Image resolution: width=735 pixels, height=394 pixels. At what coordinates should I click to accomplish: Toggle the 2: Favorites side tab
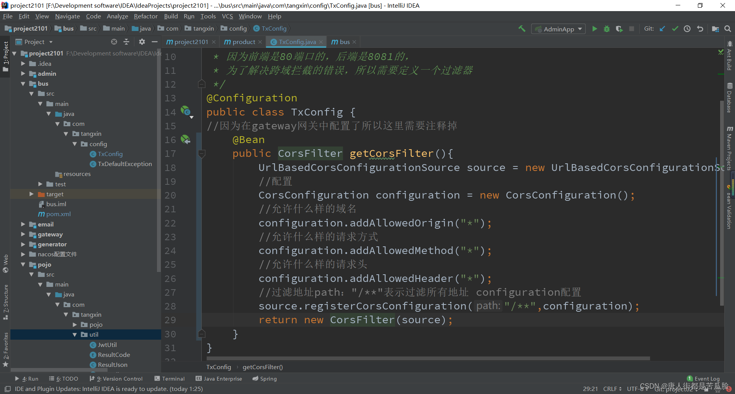click(5, 349)
